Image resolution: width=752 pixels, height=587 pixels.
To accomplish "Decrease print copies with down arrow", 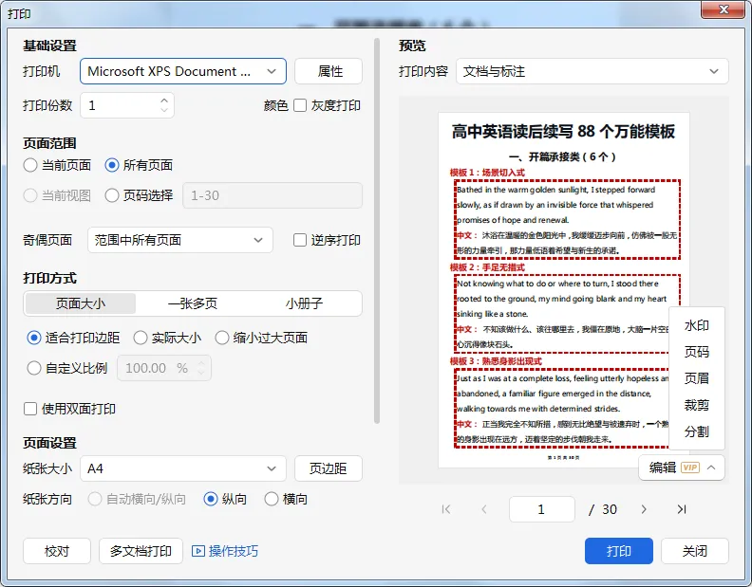I will coord(164,110).
